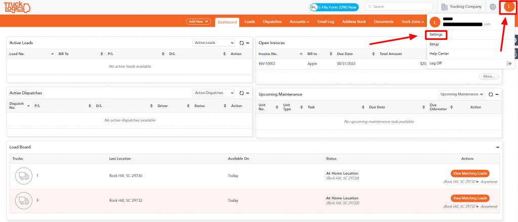This screenshot has width=518, height=222.
Task: Click the Log Off exit icon
Action: [x=509, y=64]
